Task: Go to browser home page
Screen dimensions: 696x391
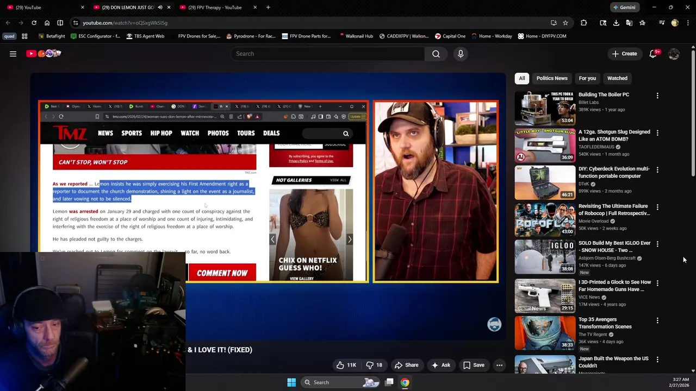Action: tap(47, 23)
